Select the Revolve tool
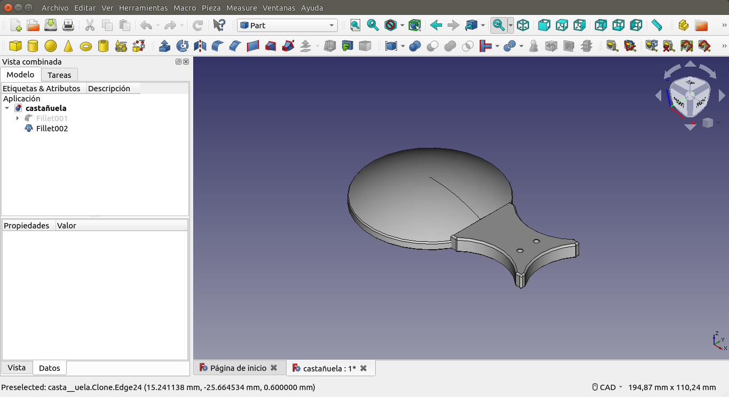This screenshot has width=729, height=397. pos(183,46)
